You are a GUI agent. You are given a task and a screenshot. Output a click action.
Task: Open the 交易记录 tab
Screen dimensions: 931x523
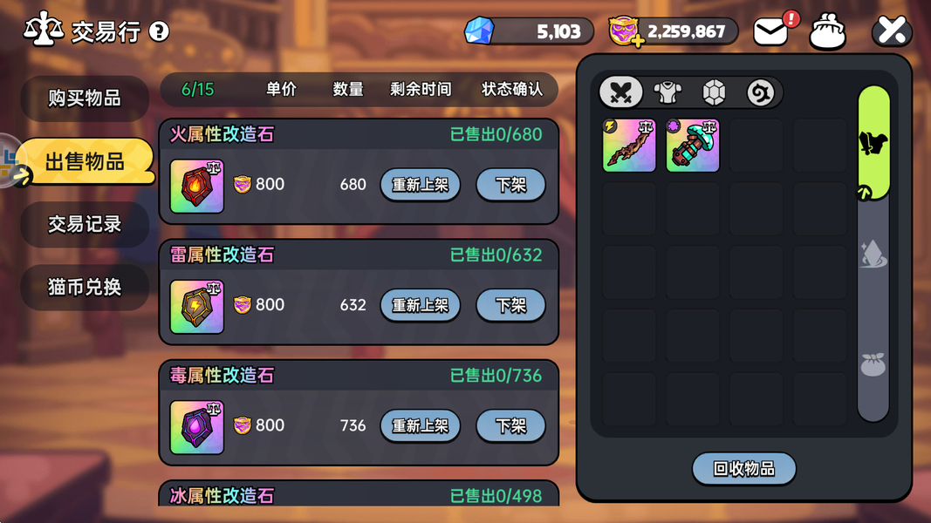click(x=85, y=224)
